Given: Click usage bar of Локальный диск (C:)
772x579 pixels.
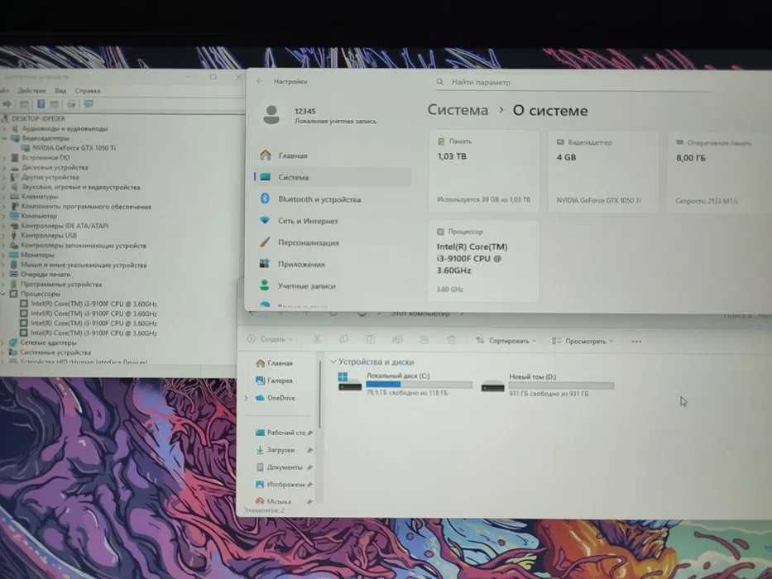Looking at the screenshot, I should (419, 385).
